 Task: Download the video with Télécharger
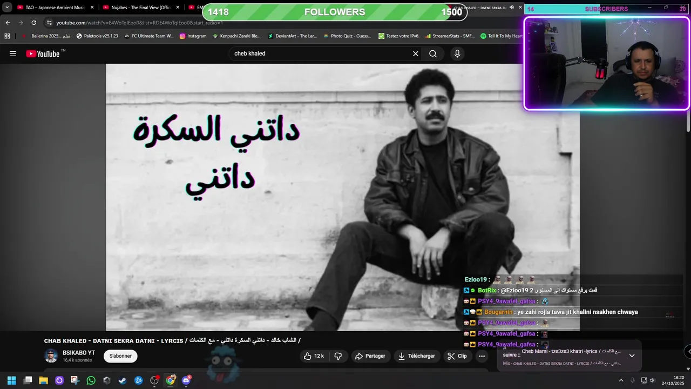pos(416,356)
